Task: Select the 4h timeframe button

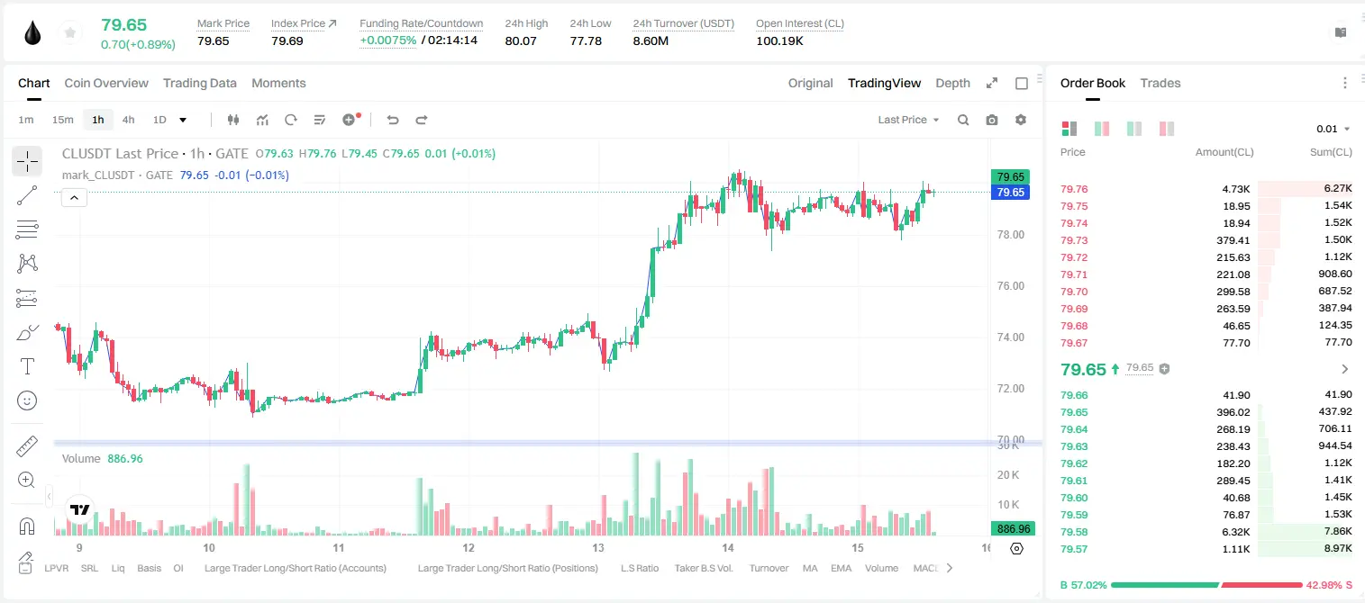Action: (128, 120)
